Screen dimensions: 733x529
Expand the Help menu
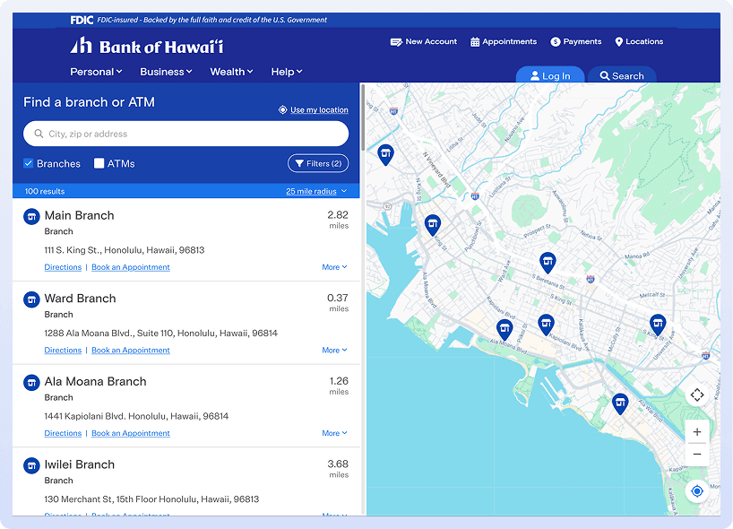pos(287,72)
